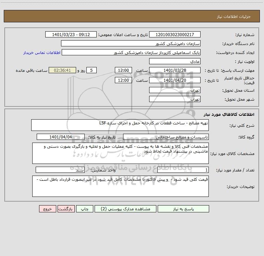Click the unit of count field سند

[x=60, y=170]
